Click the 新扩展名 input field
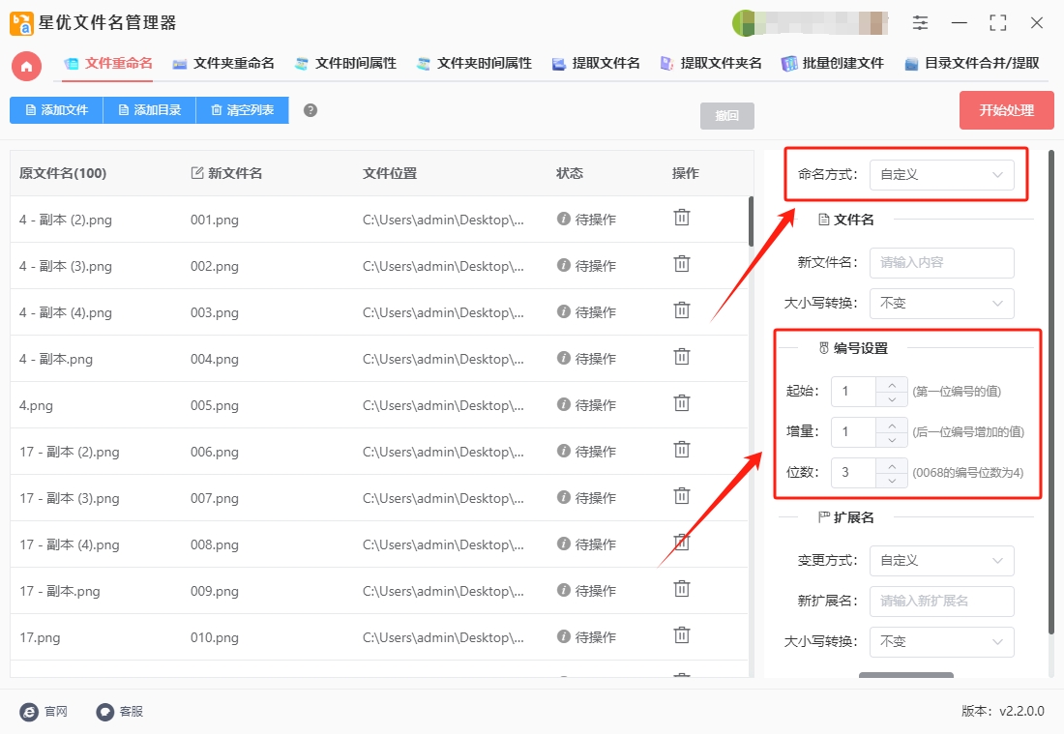1064x735 pixels. pos(942,602)
